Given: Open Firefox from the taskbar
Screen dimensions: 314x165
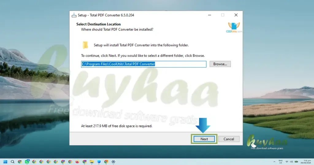Looking at the screenshot, I should pyautogui.click(x=77, y=162).
